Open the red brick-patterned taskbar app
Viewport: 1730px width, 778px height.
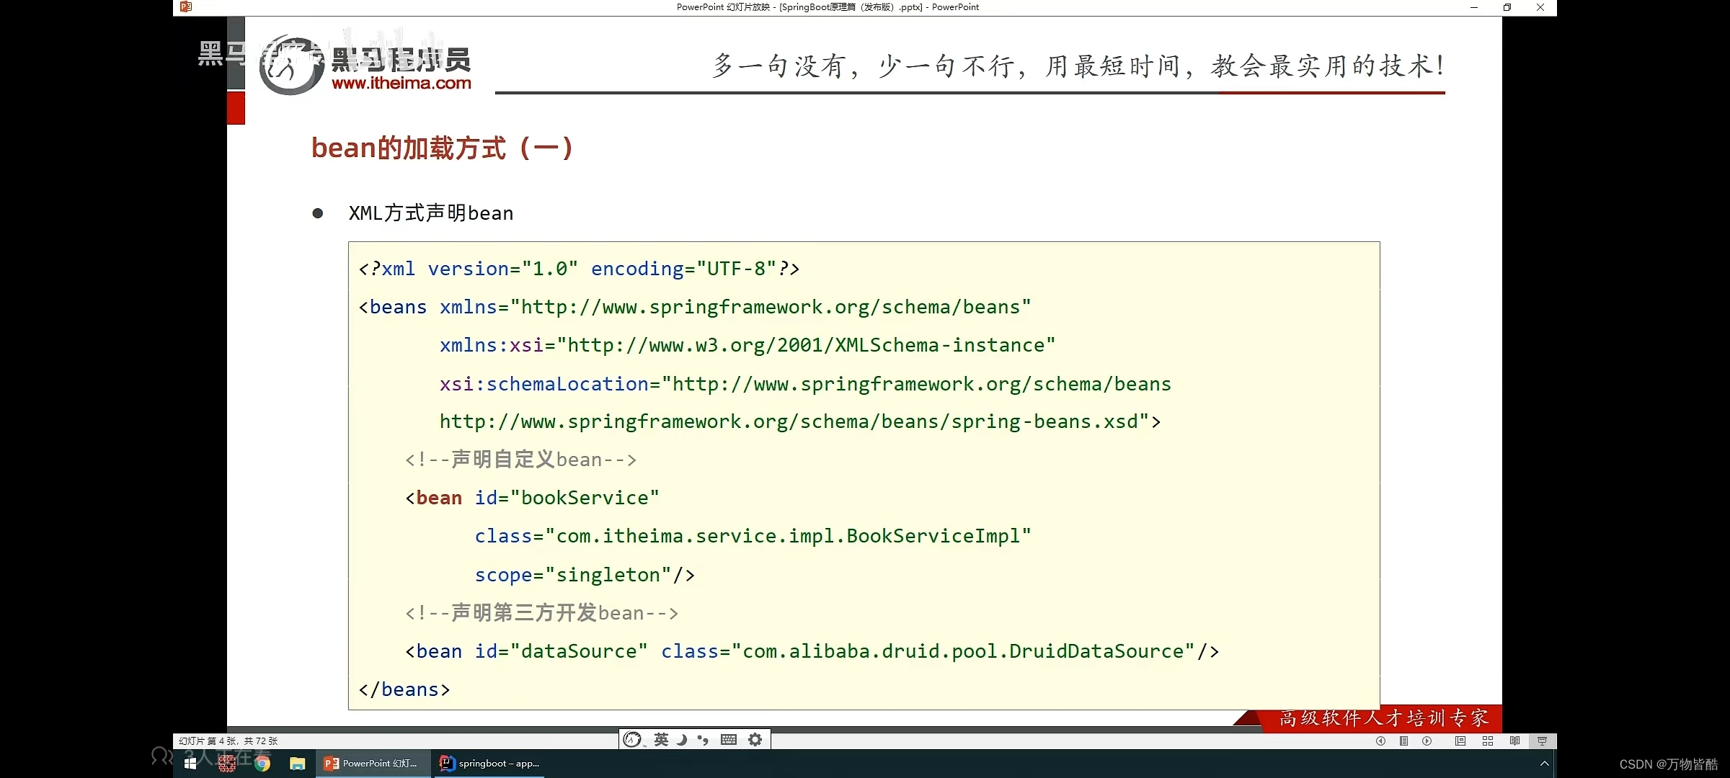(x=227, y=763)
